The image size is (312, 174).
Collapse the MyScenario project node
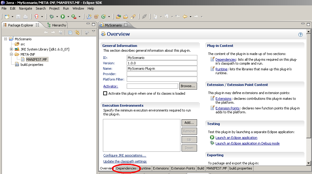[x=5, y=39]
